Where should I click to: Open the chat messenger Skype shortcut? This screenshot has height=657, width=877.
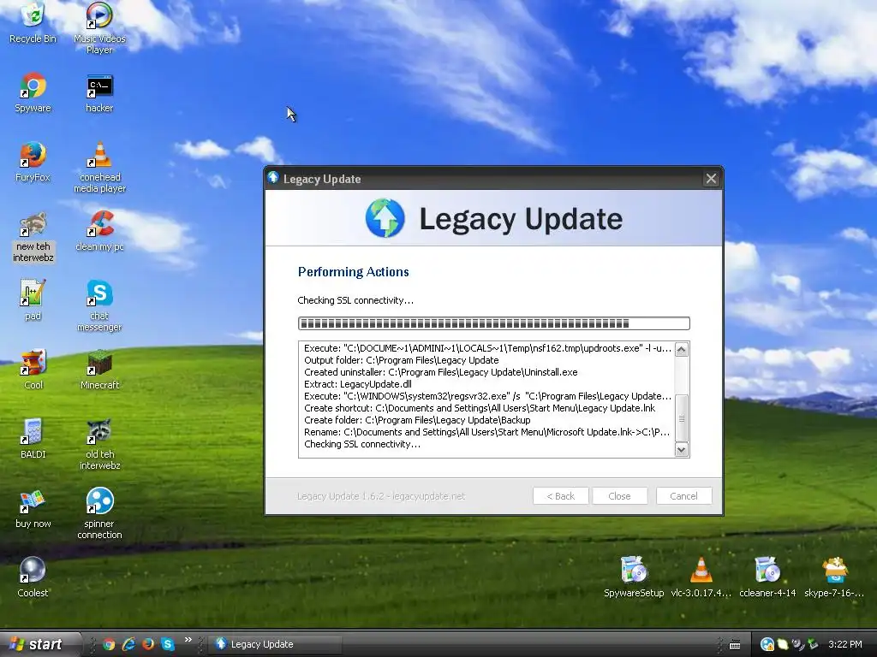tap(99, 305)
